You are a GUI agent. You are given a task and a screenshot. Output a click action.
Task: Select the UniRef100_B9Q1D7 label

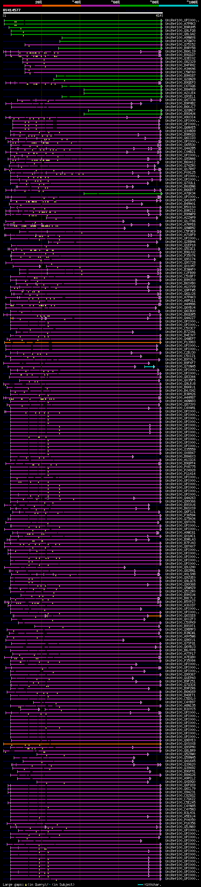click(x=180, y=55)
